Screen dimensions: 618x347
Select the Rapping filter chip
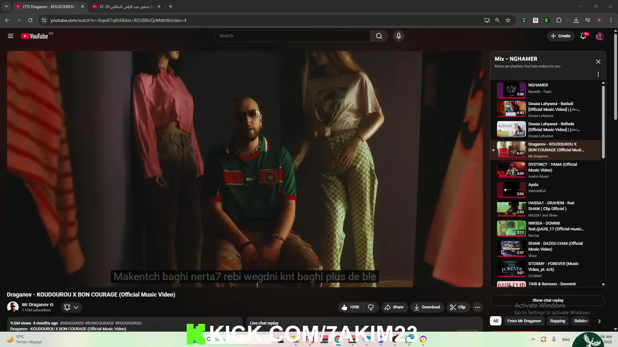pos(558,321)
